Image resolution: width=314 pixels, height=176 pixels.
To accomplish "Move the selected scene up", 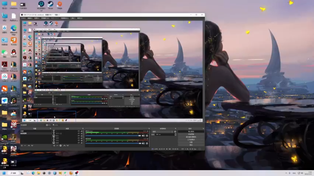I will [29, 145].
